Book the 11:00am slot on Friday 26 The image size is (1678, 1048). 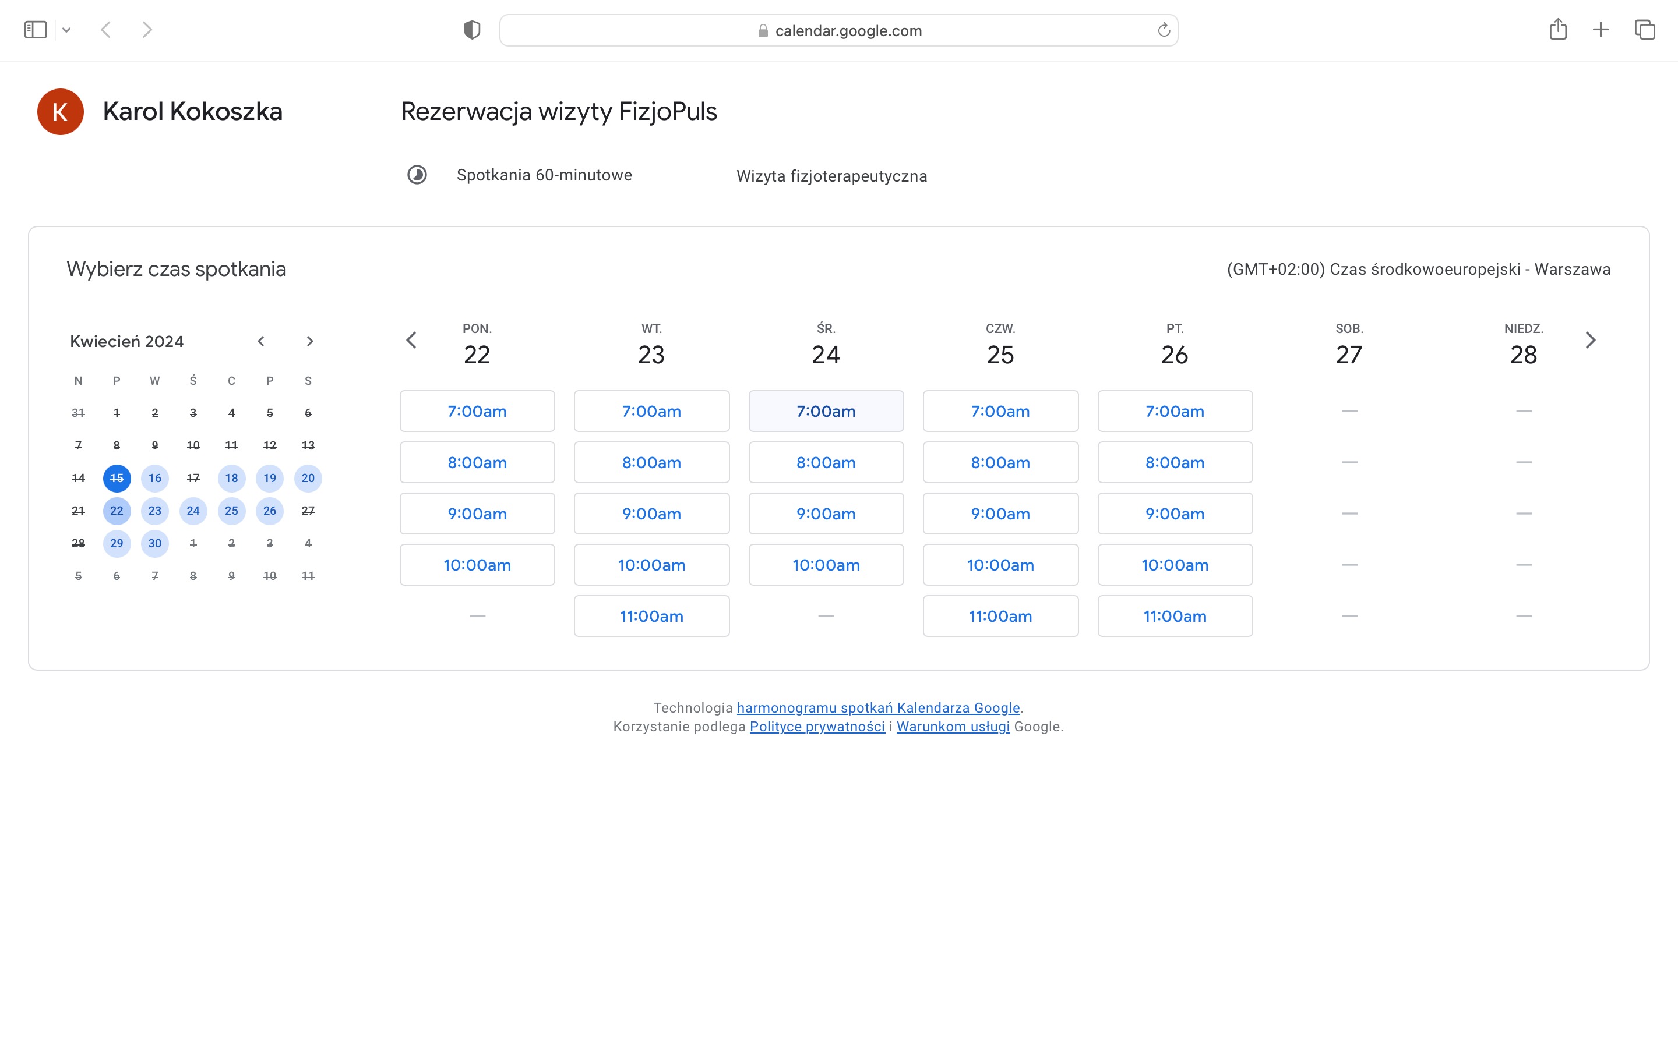(x=1175, y=616)
